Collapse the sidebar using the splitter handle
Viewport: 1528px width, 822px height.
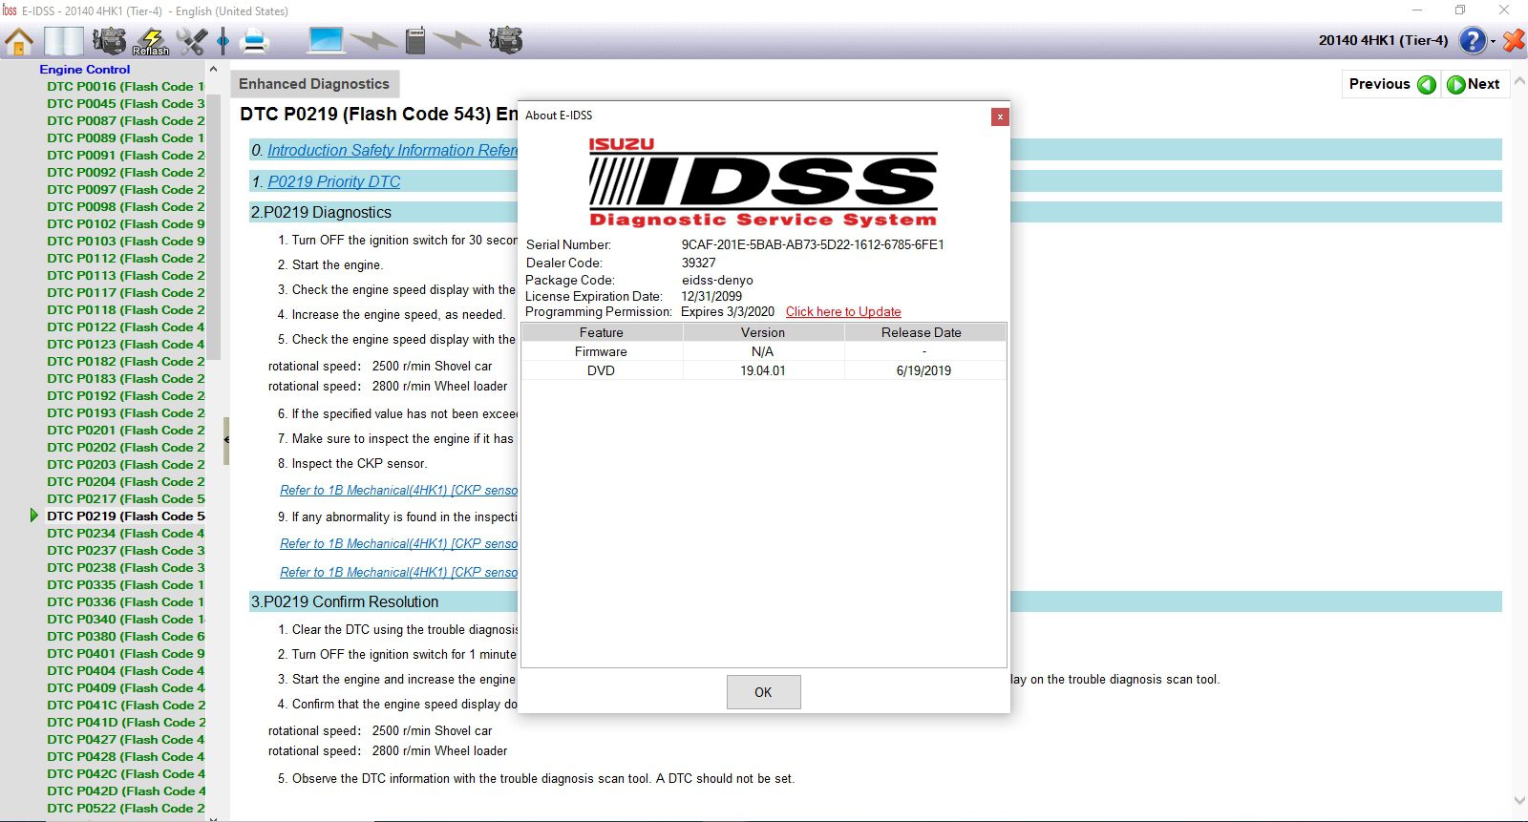tap(226, 440)
